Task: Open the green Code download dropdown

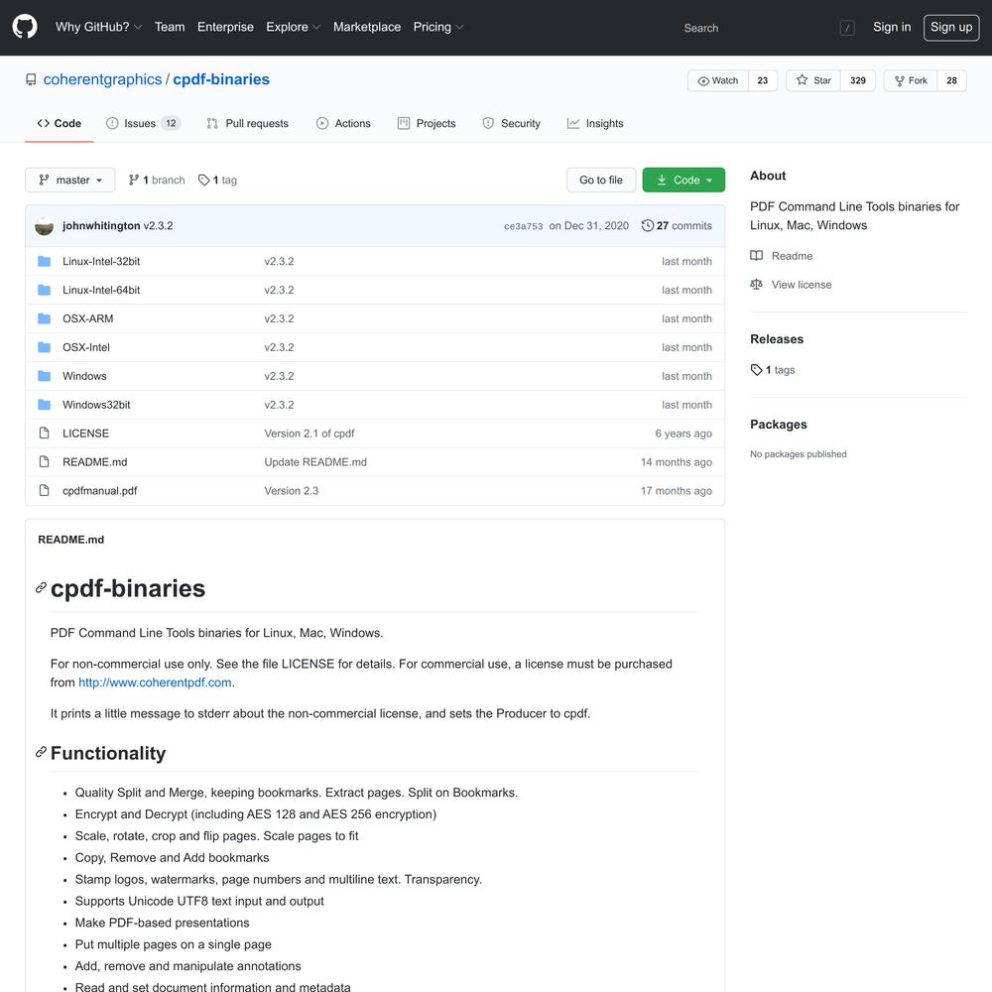Action: [683, 180]
